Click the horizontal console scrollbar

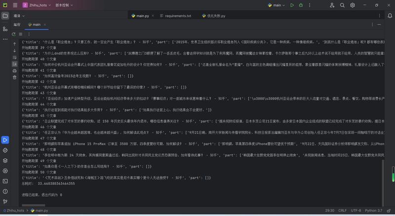click(34, 206)
